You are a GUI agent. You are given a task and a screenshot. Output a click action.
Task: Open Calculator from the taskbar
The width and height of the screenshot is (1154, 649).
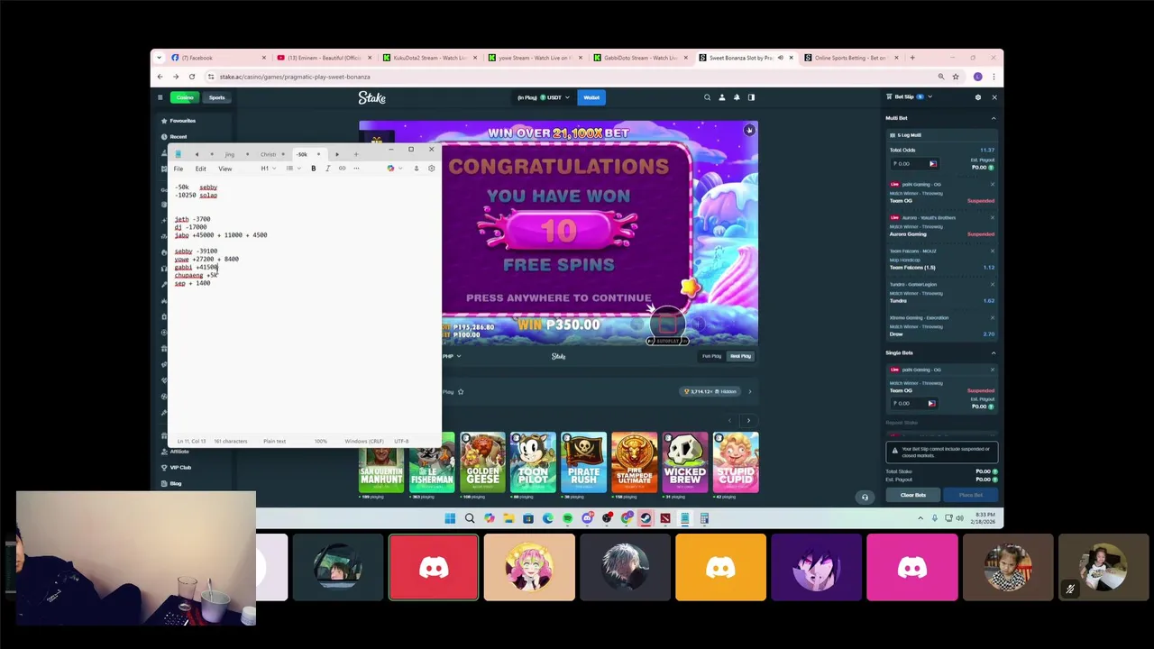(x=704, y=518)
